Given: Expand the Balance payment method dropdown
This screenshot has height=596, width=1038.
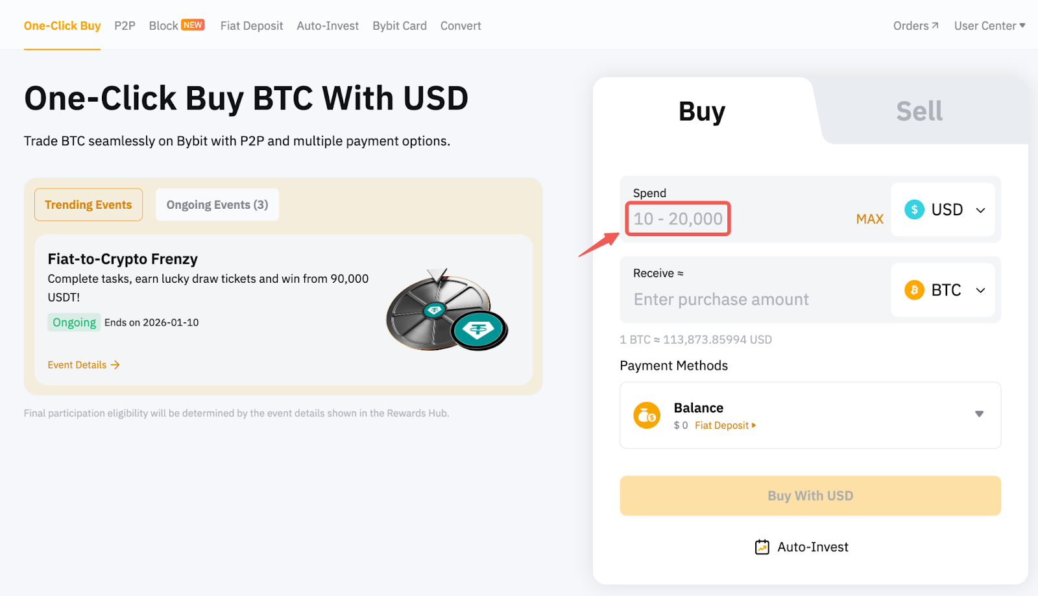Looking at the screenshot, I should coord(979,414).
